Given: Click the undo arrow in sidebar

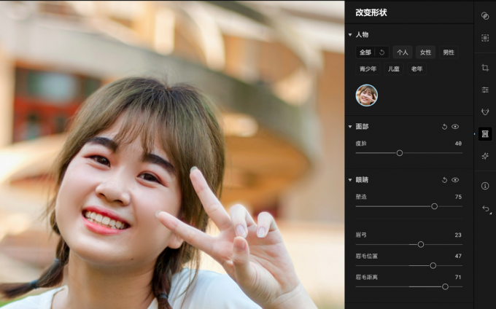Looking at the screenshot, I should point(486,208).
